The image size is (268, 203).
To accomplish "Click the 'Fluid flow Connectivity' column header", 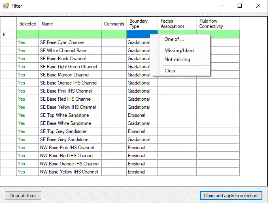I will (218, 24).
